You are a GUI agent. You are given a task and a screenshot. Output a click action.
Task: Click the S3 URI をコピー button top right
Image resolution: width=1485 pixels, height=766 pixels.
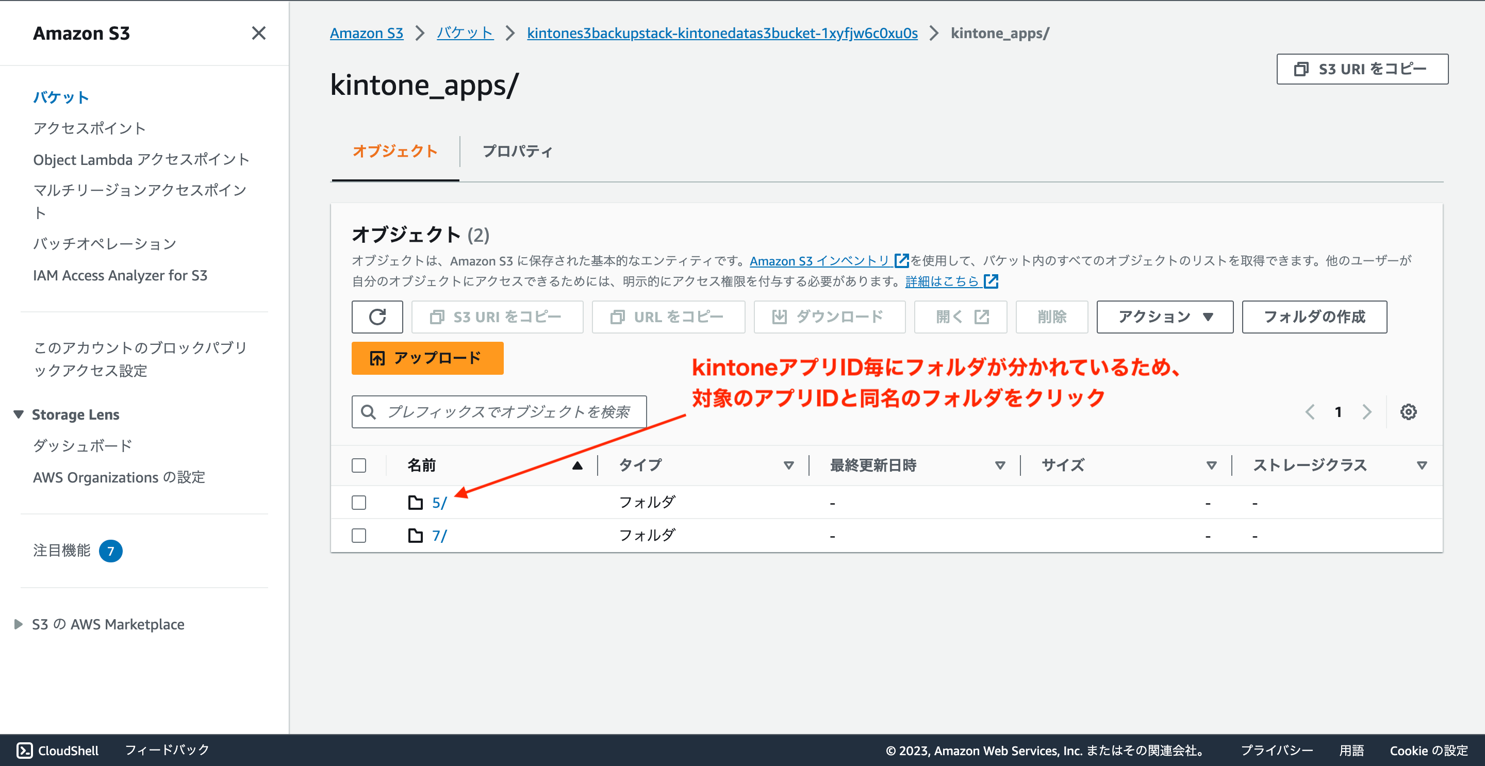click(x=1361, y=68)
